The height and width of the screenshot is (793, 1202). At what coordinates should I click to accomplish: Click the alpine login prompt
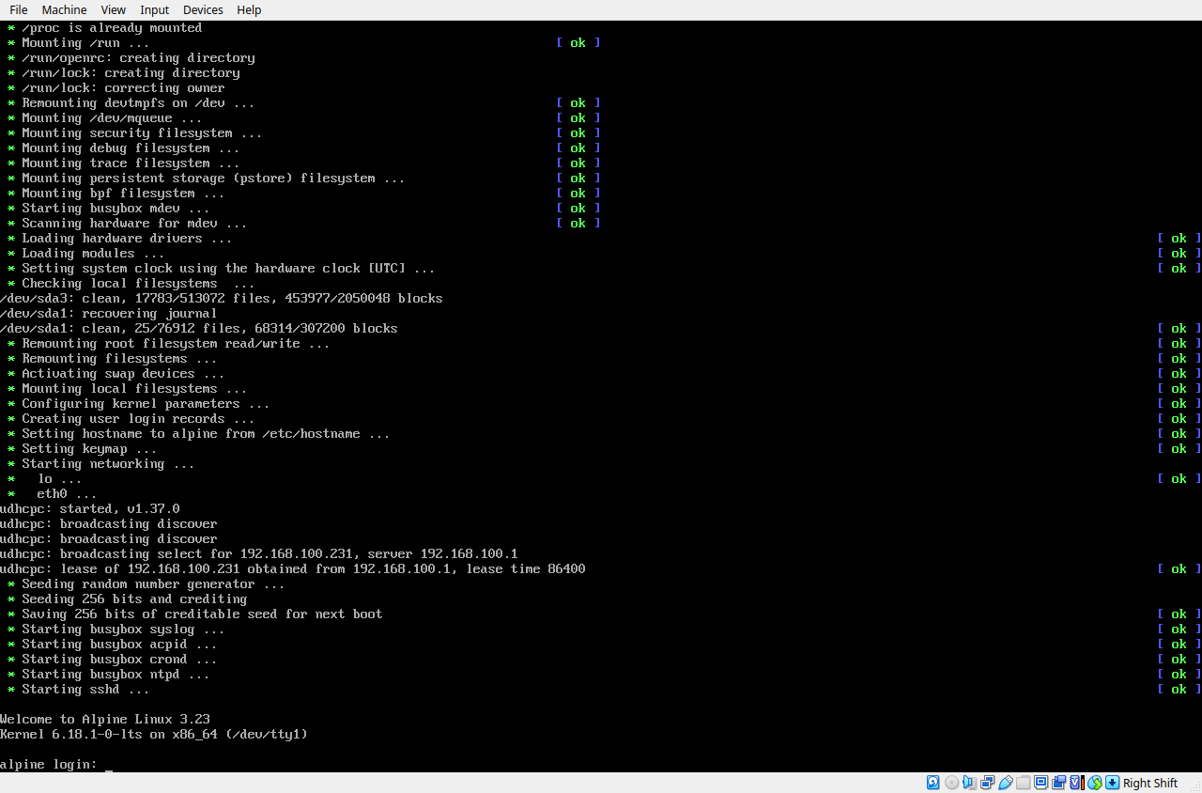click(56, 764)
